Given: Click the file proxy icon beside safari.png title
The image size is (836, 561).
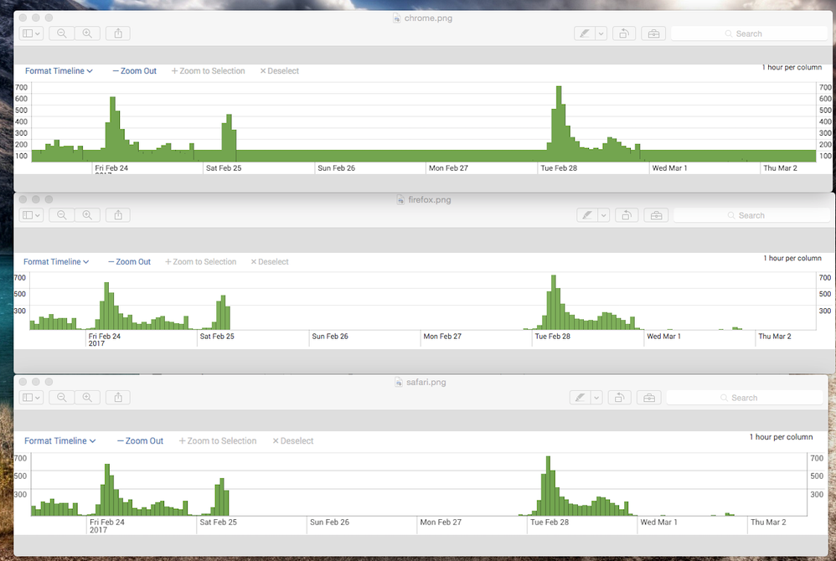Looking at the screenshot, I should pyautogui.click(x=398, y=382).
